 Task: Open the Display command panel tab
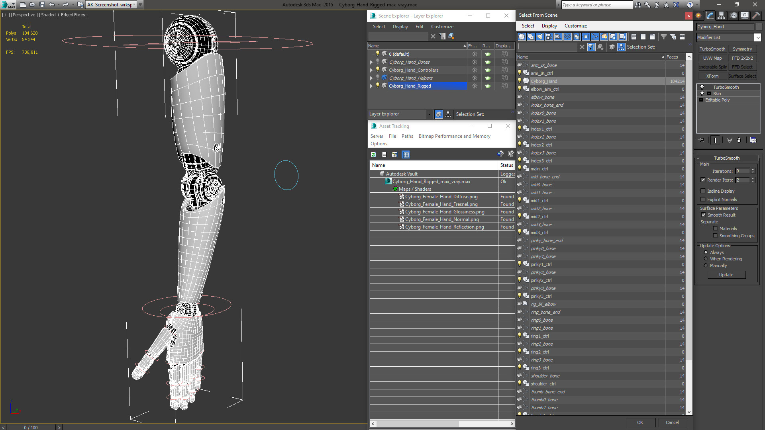tap(745, 16)
